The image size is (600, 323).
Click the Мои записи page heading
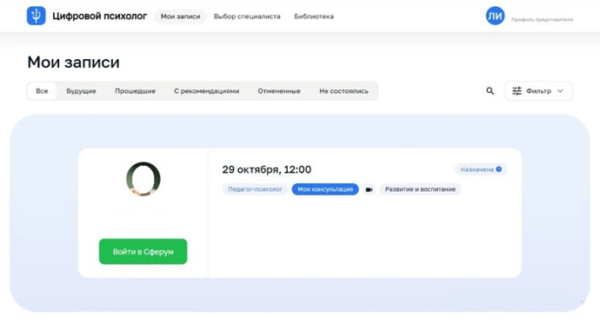click(73, 62)
